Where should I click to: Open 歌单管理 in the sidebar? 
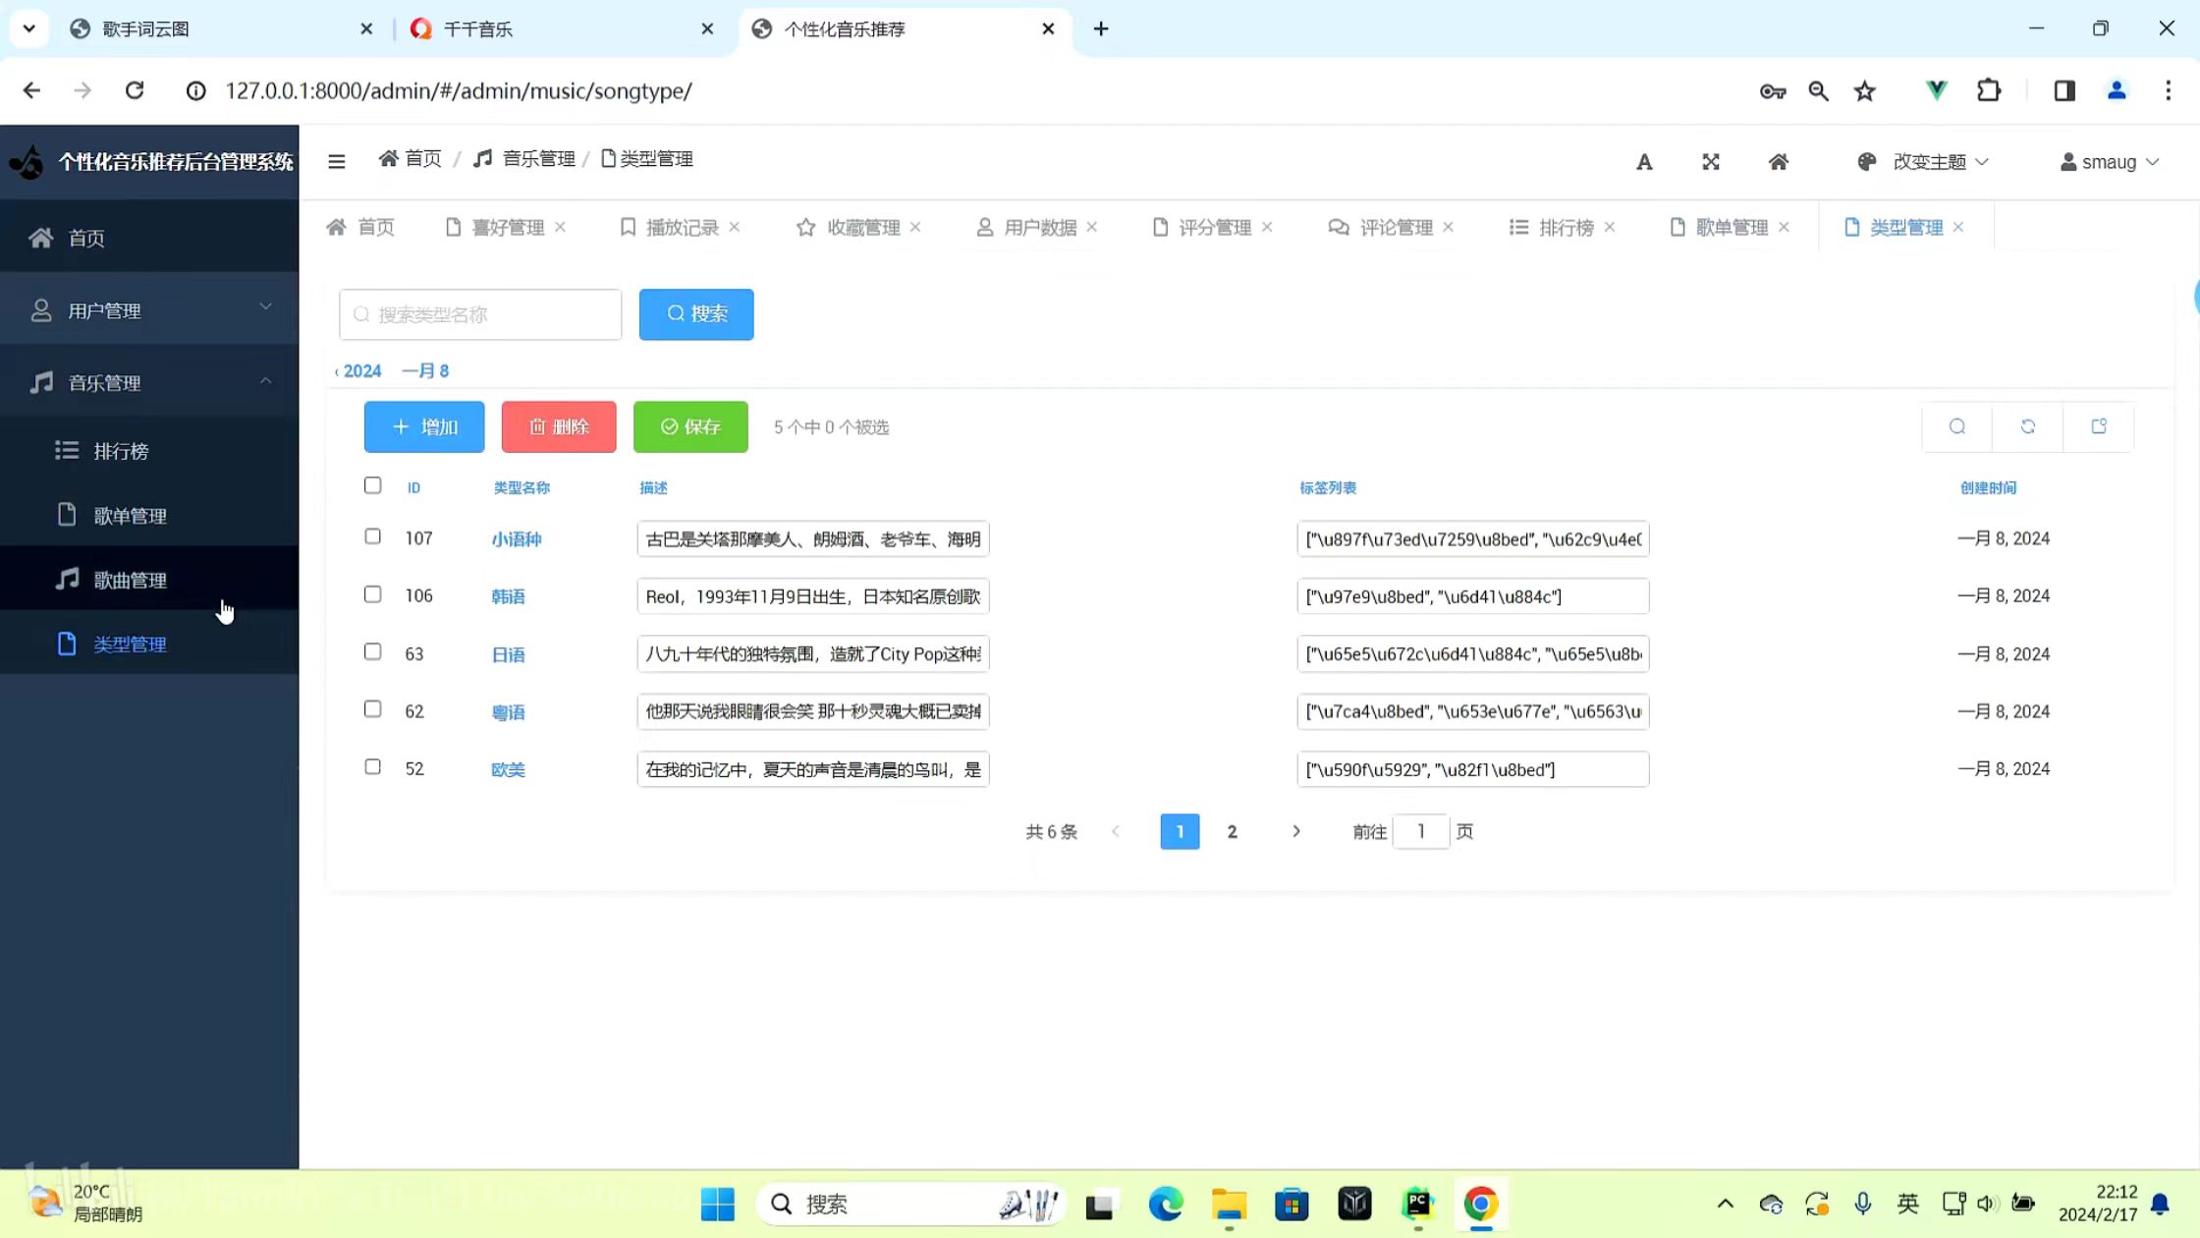pos(149,515)
